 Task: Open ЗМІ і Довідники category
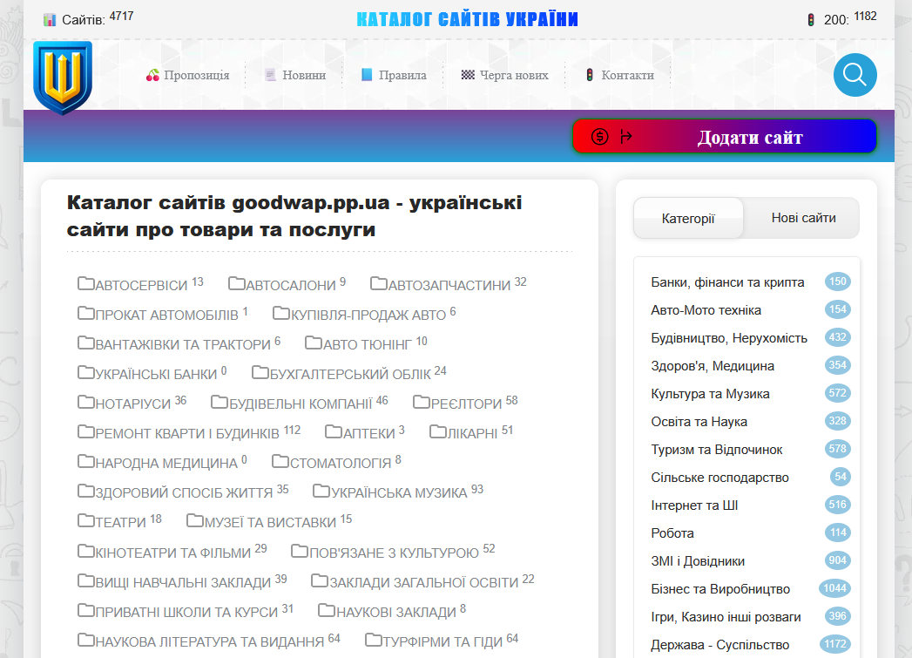[698, 561]
